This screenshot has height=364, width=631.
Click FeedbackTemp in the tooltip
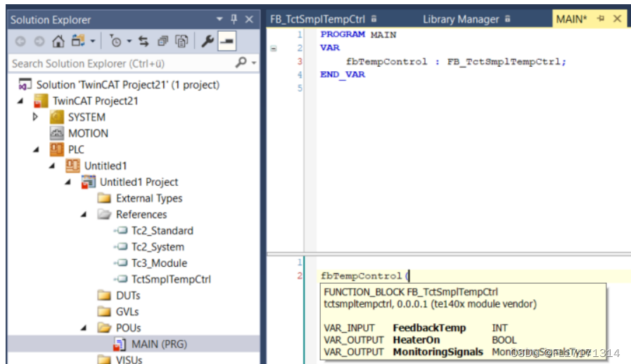pos(429,328)
